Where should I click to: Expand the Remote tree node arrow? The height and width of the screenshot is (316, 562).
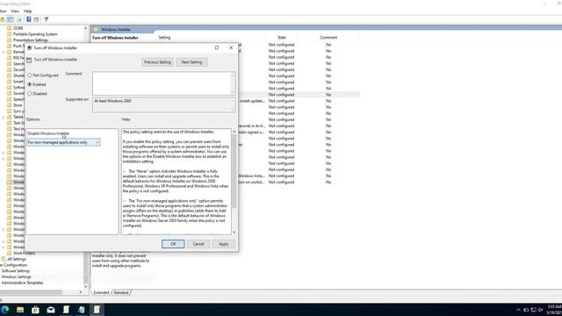4,52
